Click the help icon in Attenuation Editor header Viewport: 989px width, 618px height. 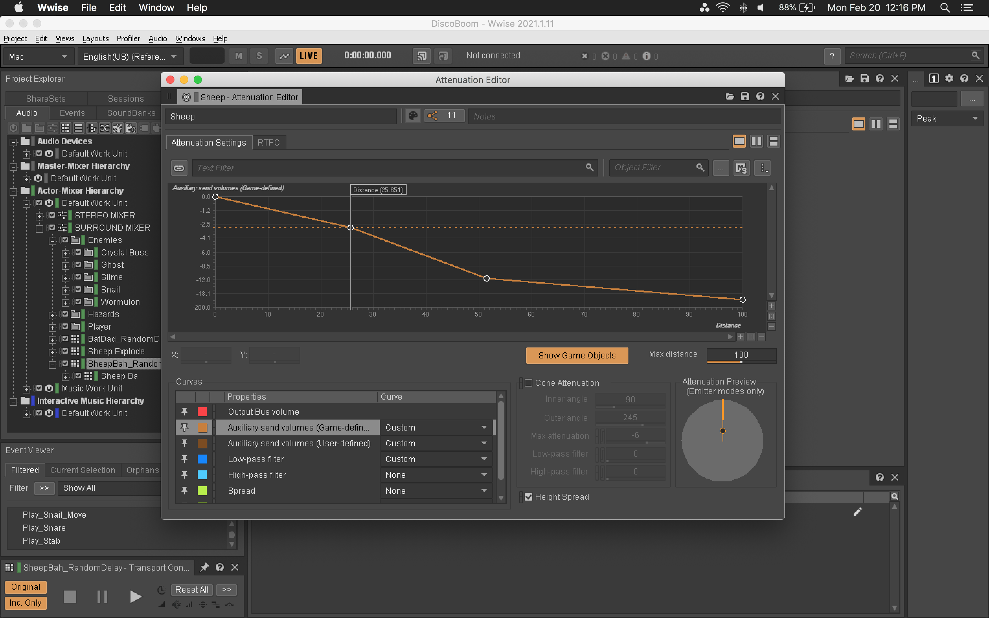[760, 96]
